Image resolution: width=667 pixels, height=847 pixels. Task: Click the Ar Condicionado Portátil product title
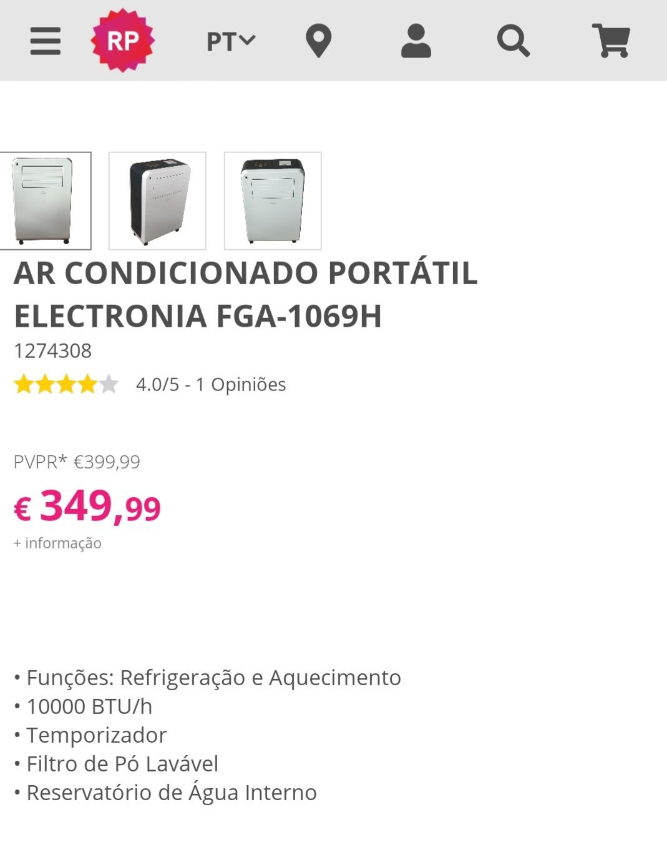point(245,294)
